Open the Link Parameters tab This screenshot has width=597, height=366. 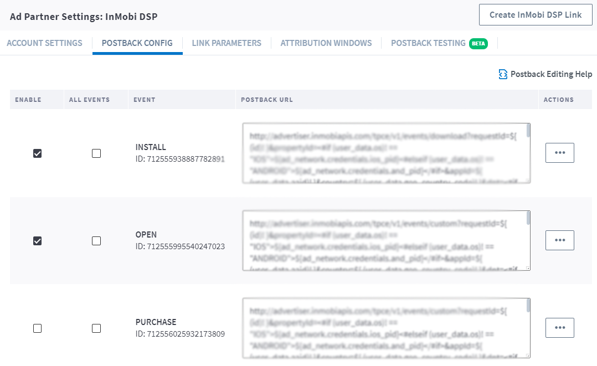[x=227, y=43]
